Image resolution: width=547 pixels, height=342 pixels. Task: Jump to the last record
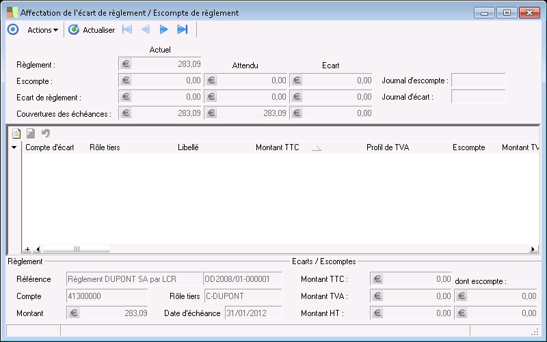pyautogui.click(x=182, y=29)
